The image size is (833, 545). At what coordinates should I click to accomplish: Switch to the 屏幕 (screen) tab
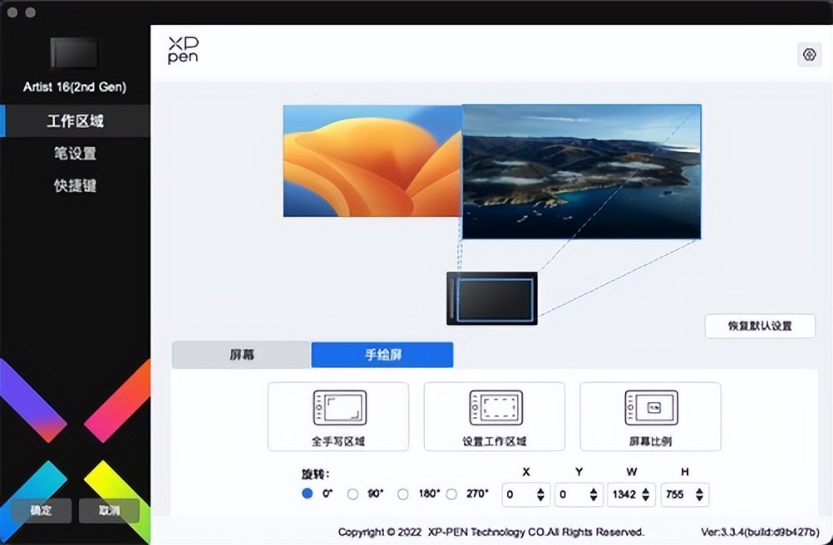pos(240,355)
